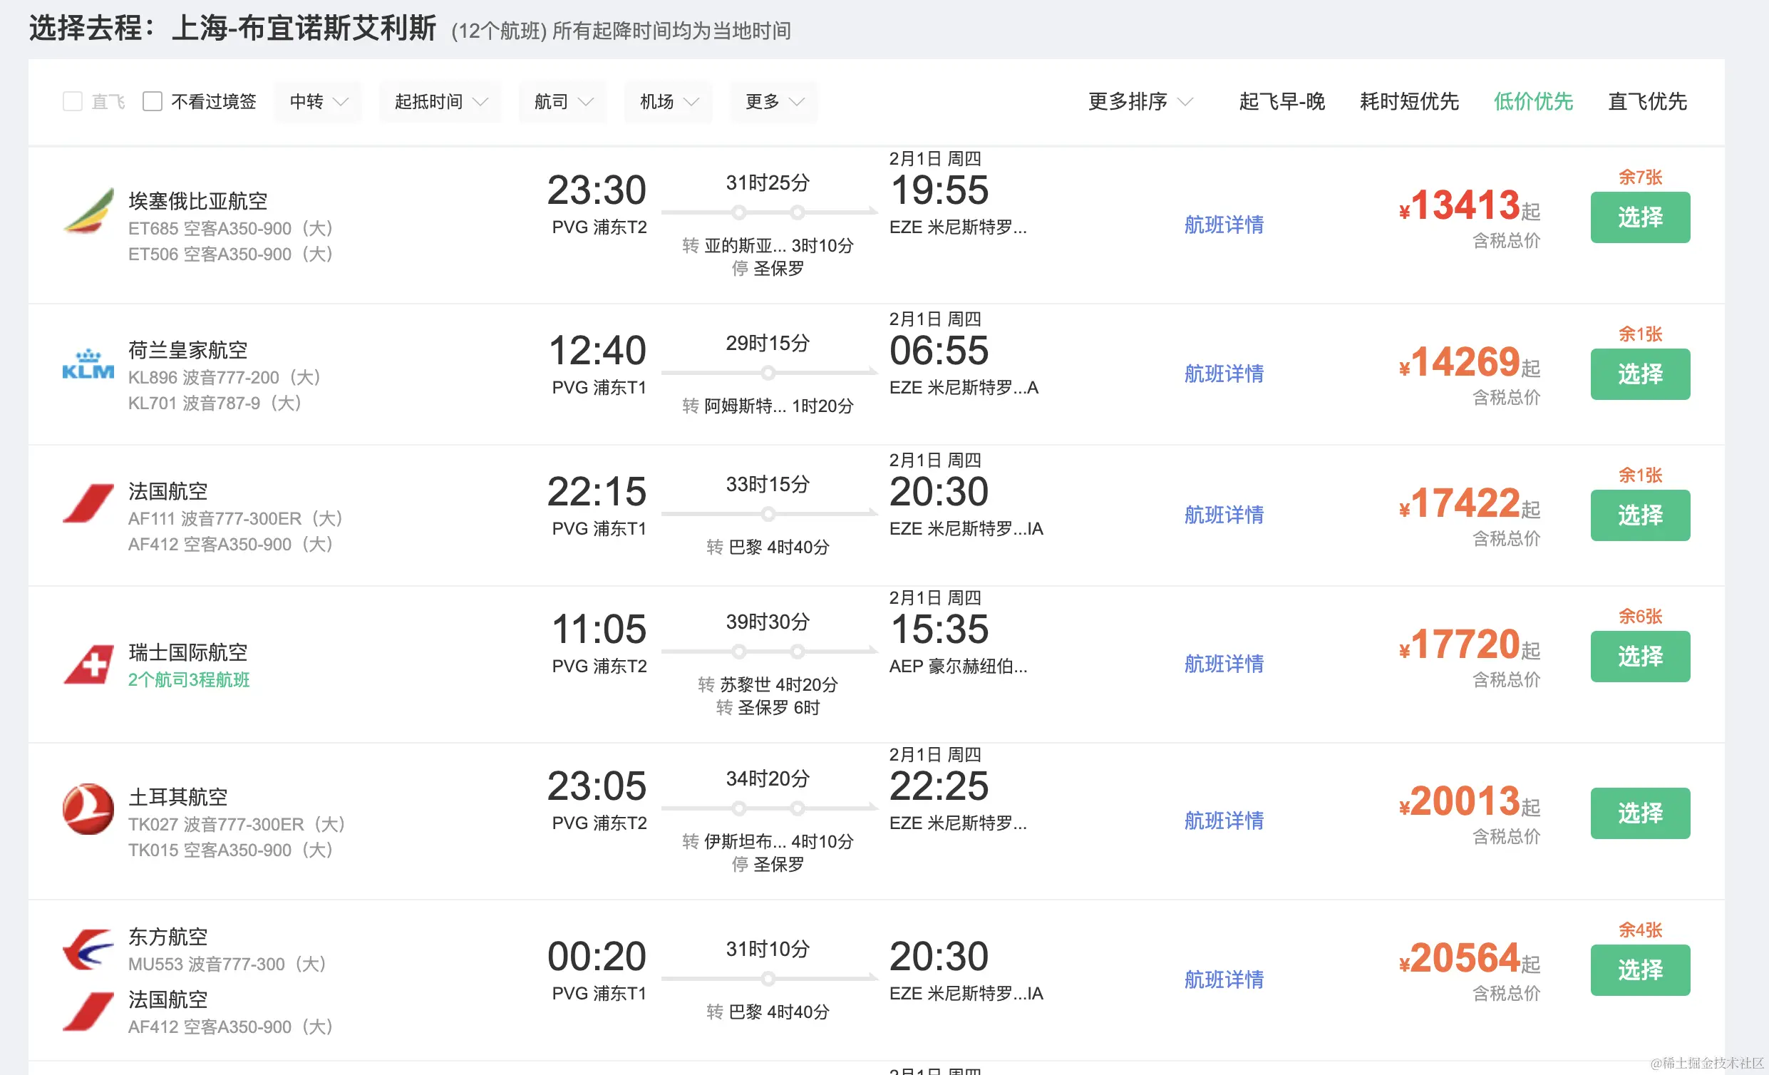Click the KLM airline logo

tap(88, 365)
